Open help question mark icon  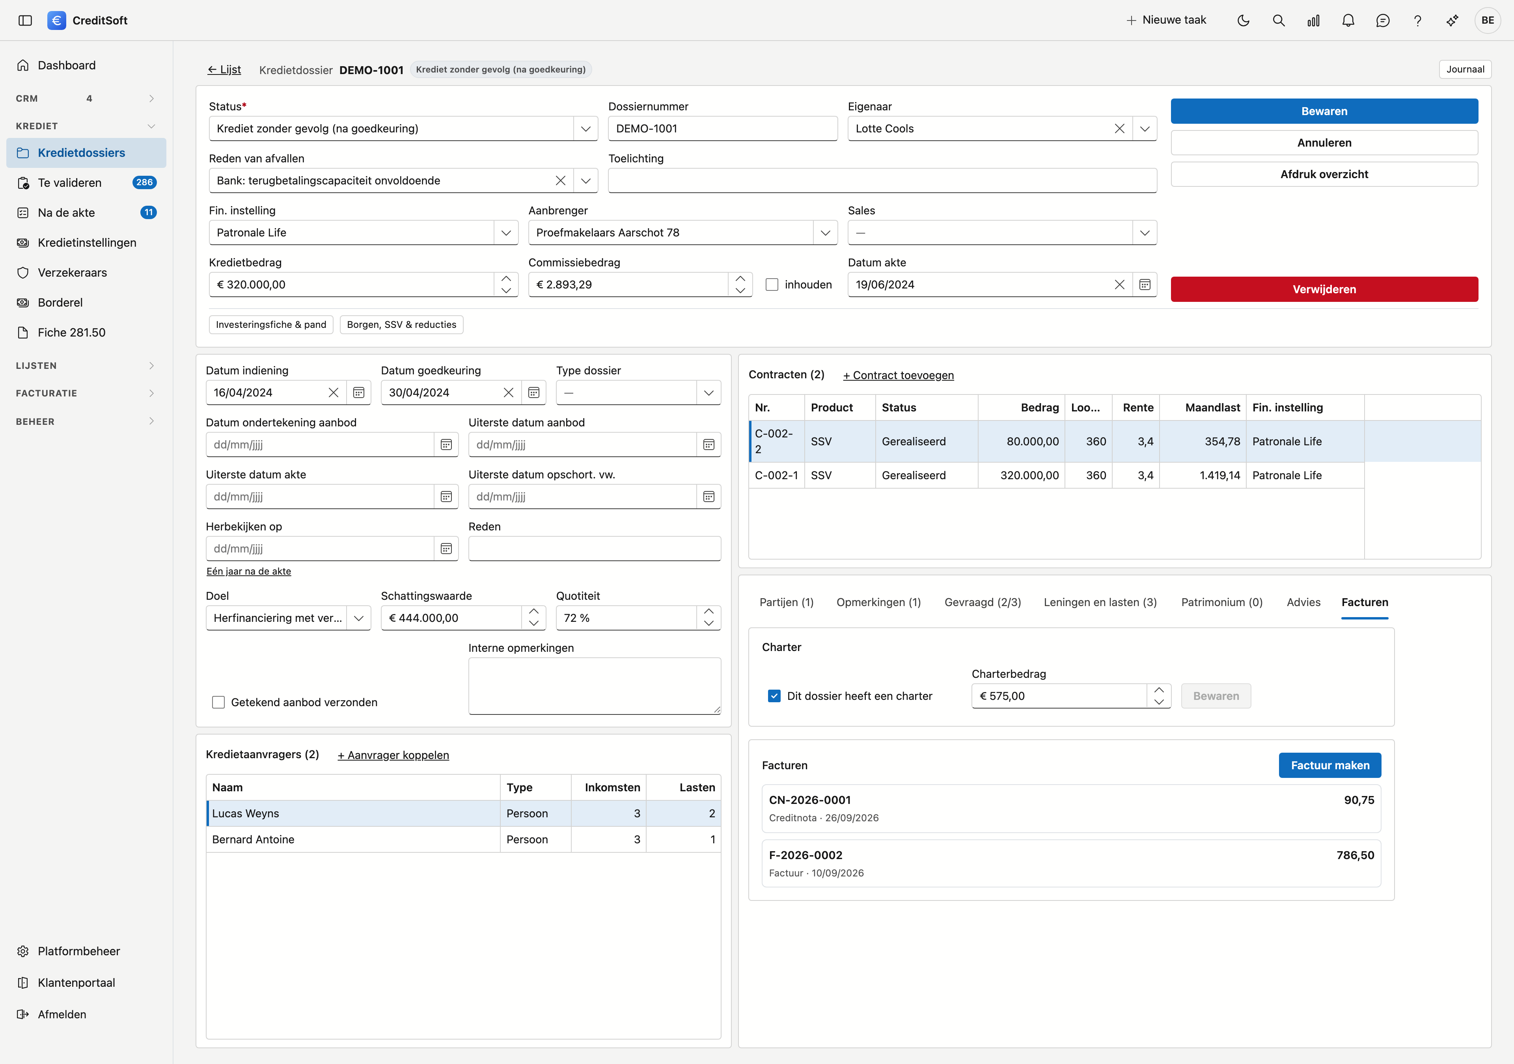[1417, 20]
